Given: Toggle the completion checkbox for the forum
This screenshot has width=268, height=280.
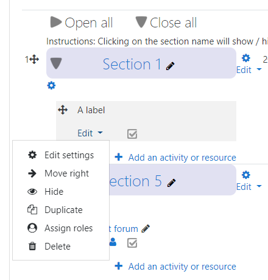Looking at the screenshot, I should [132, 243].
